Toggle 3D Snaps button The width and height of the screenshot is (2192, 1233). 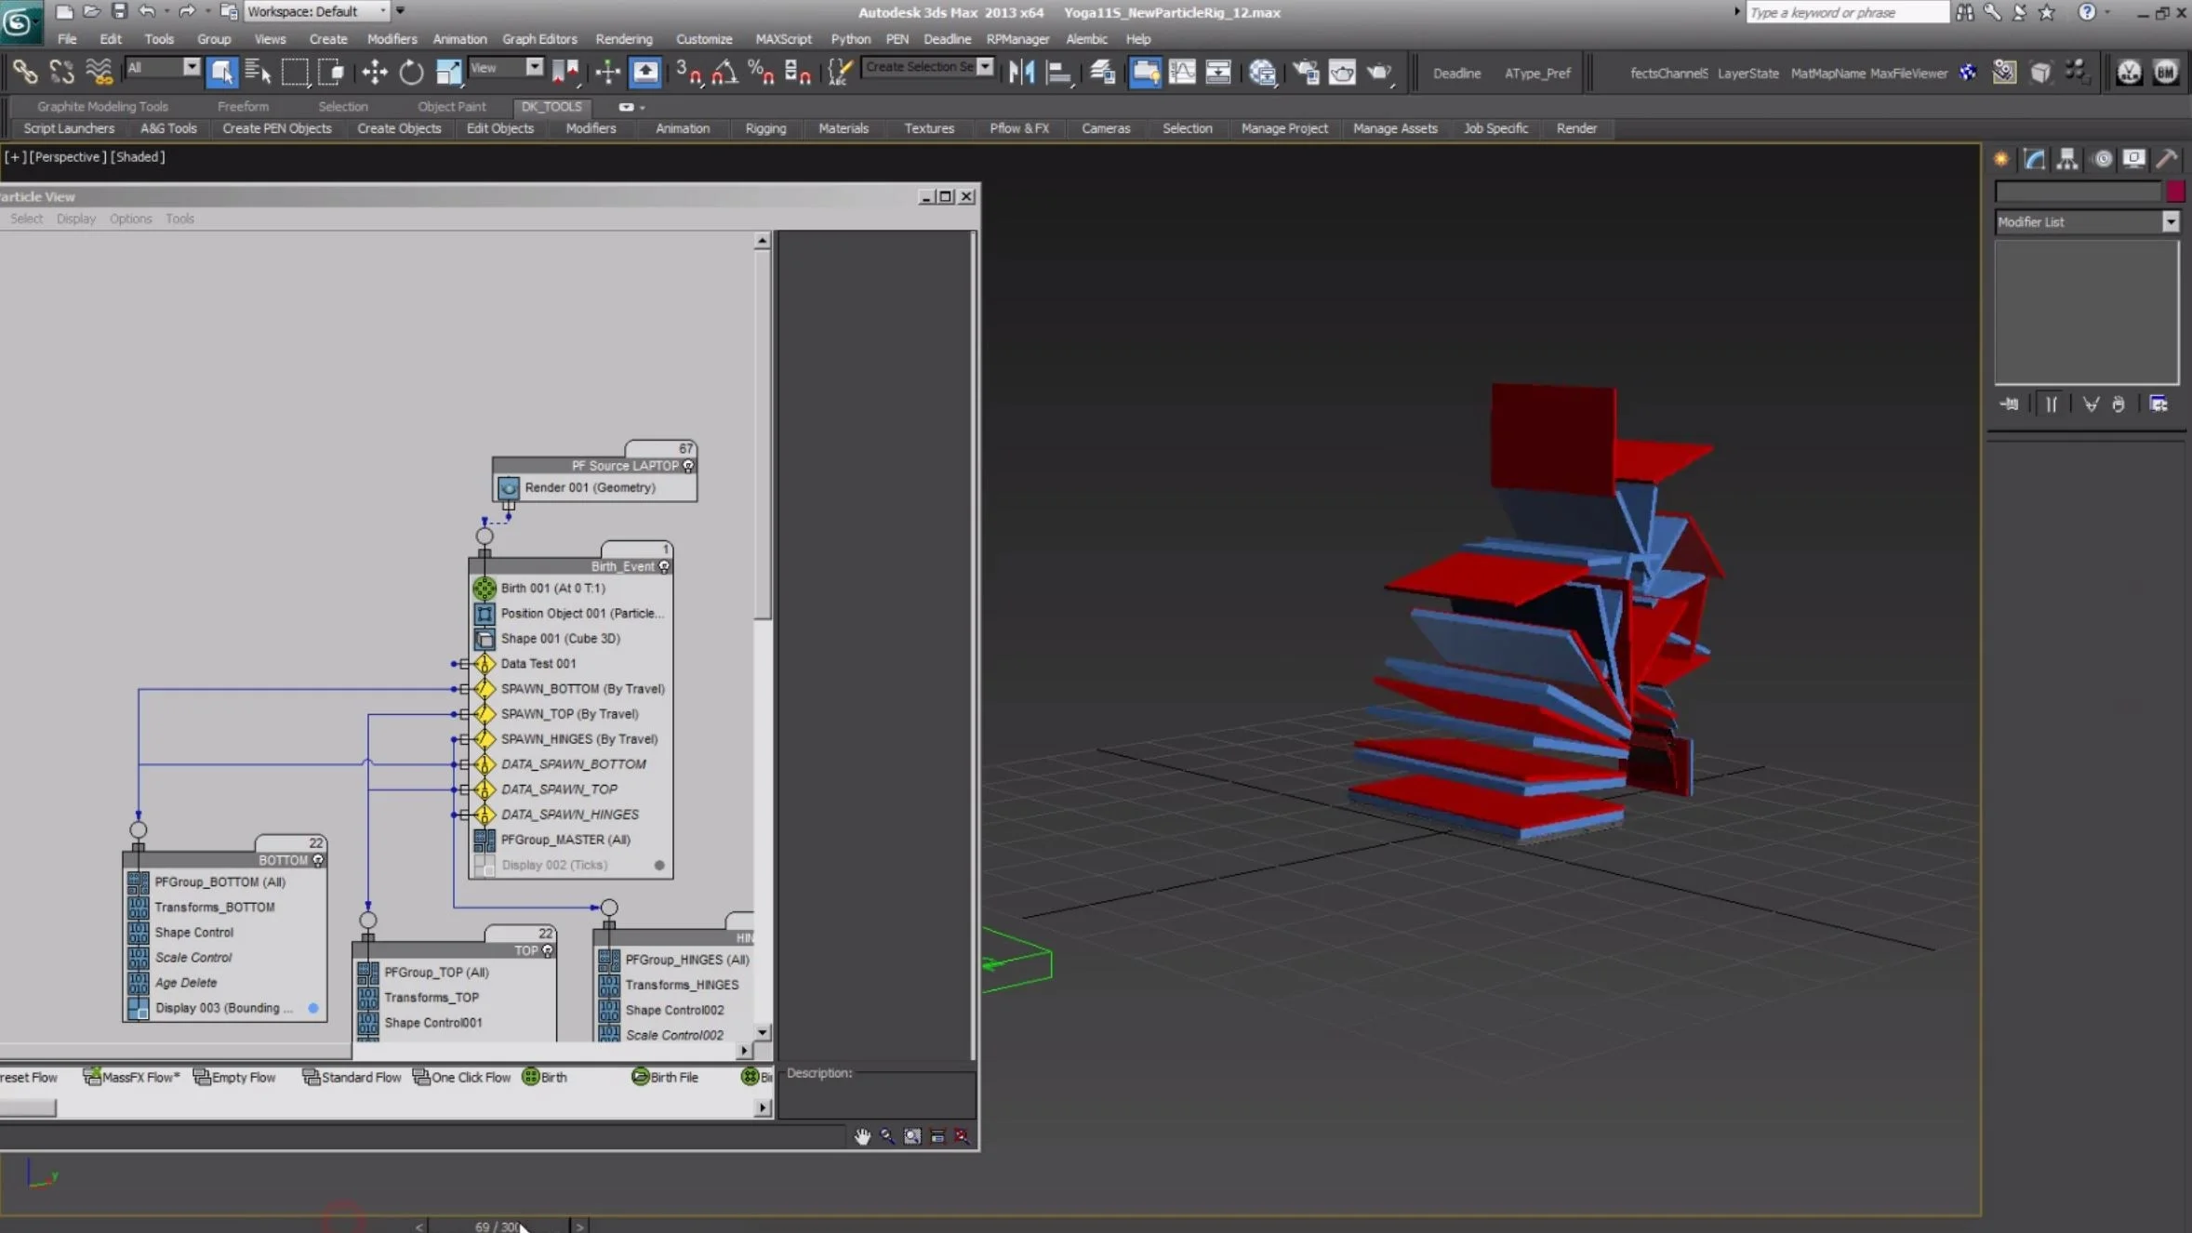[689, 72]
